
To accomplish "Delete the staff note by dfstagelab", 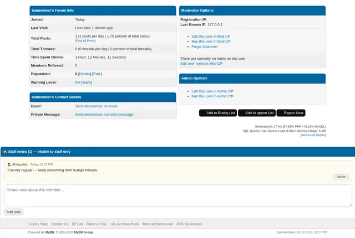I will 341,177.
